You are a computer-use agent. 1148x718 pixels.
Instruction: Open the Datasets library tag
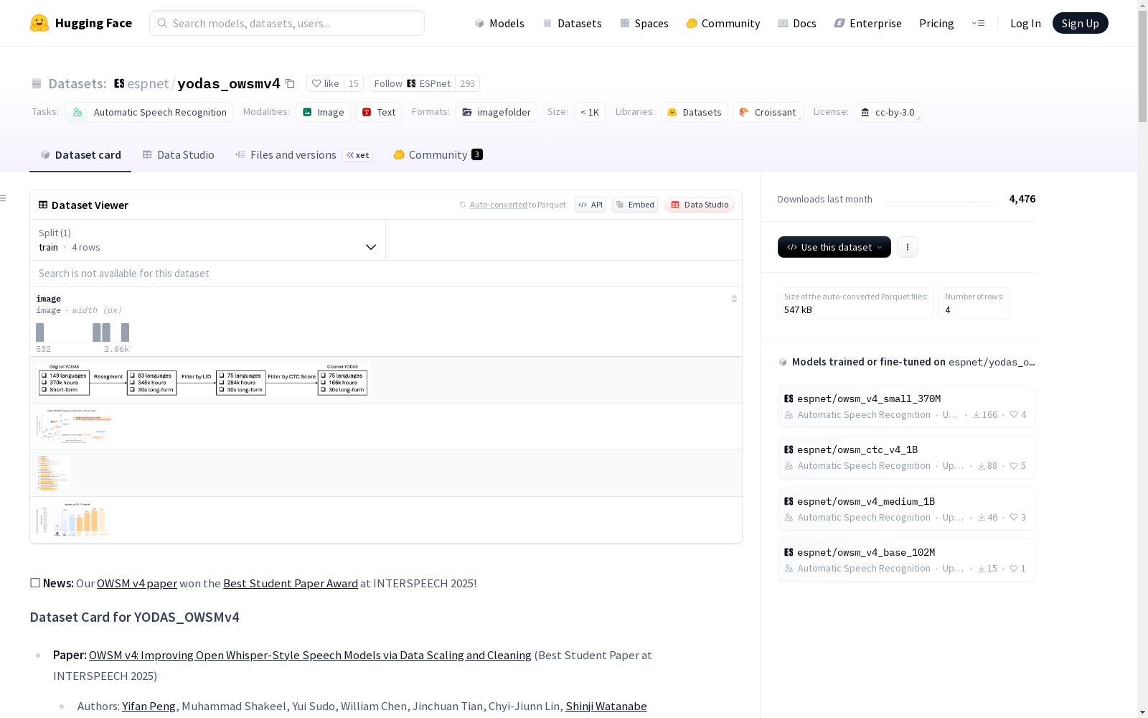pos(695,112)
